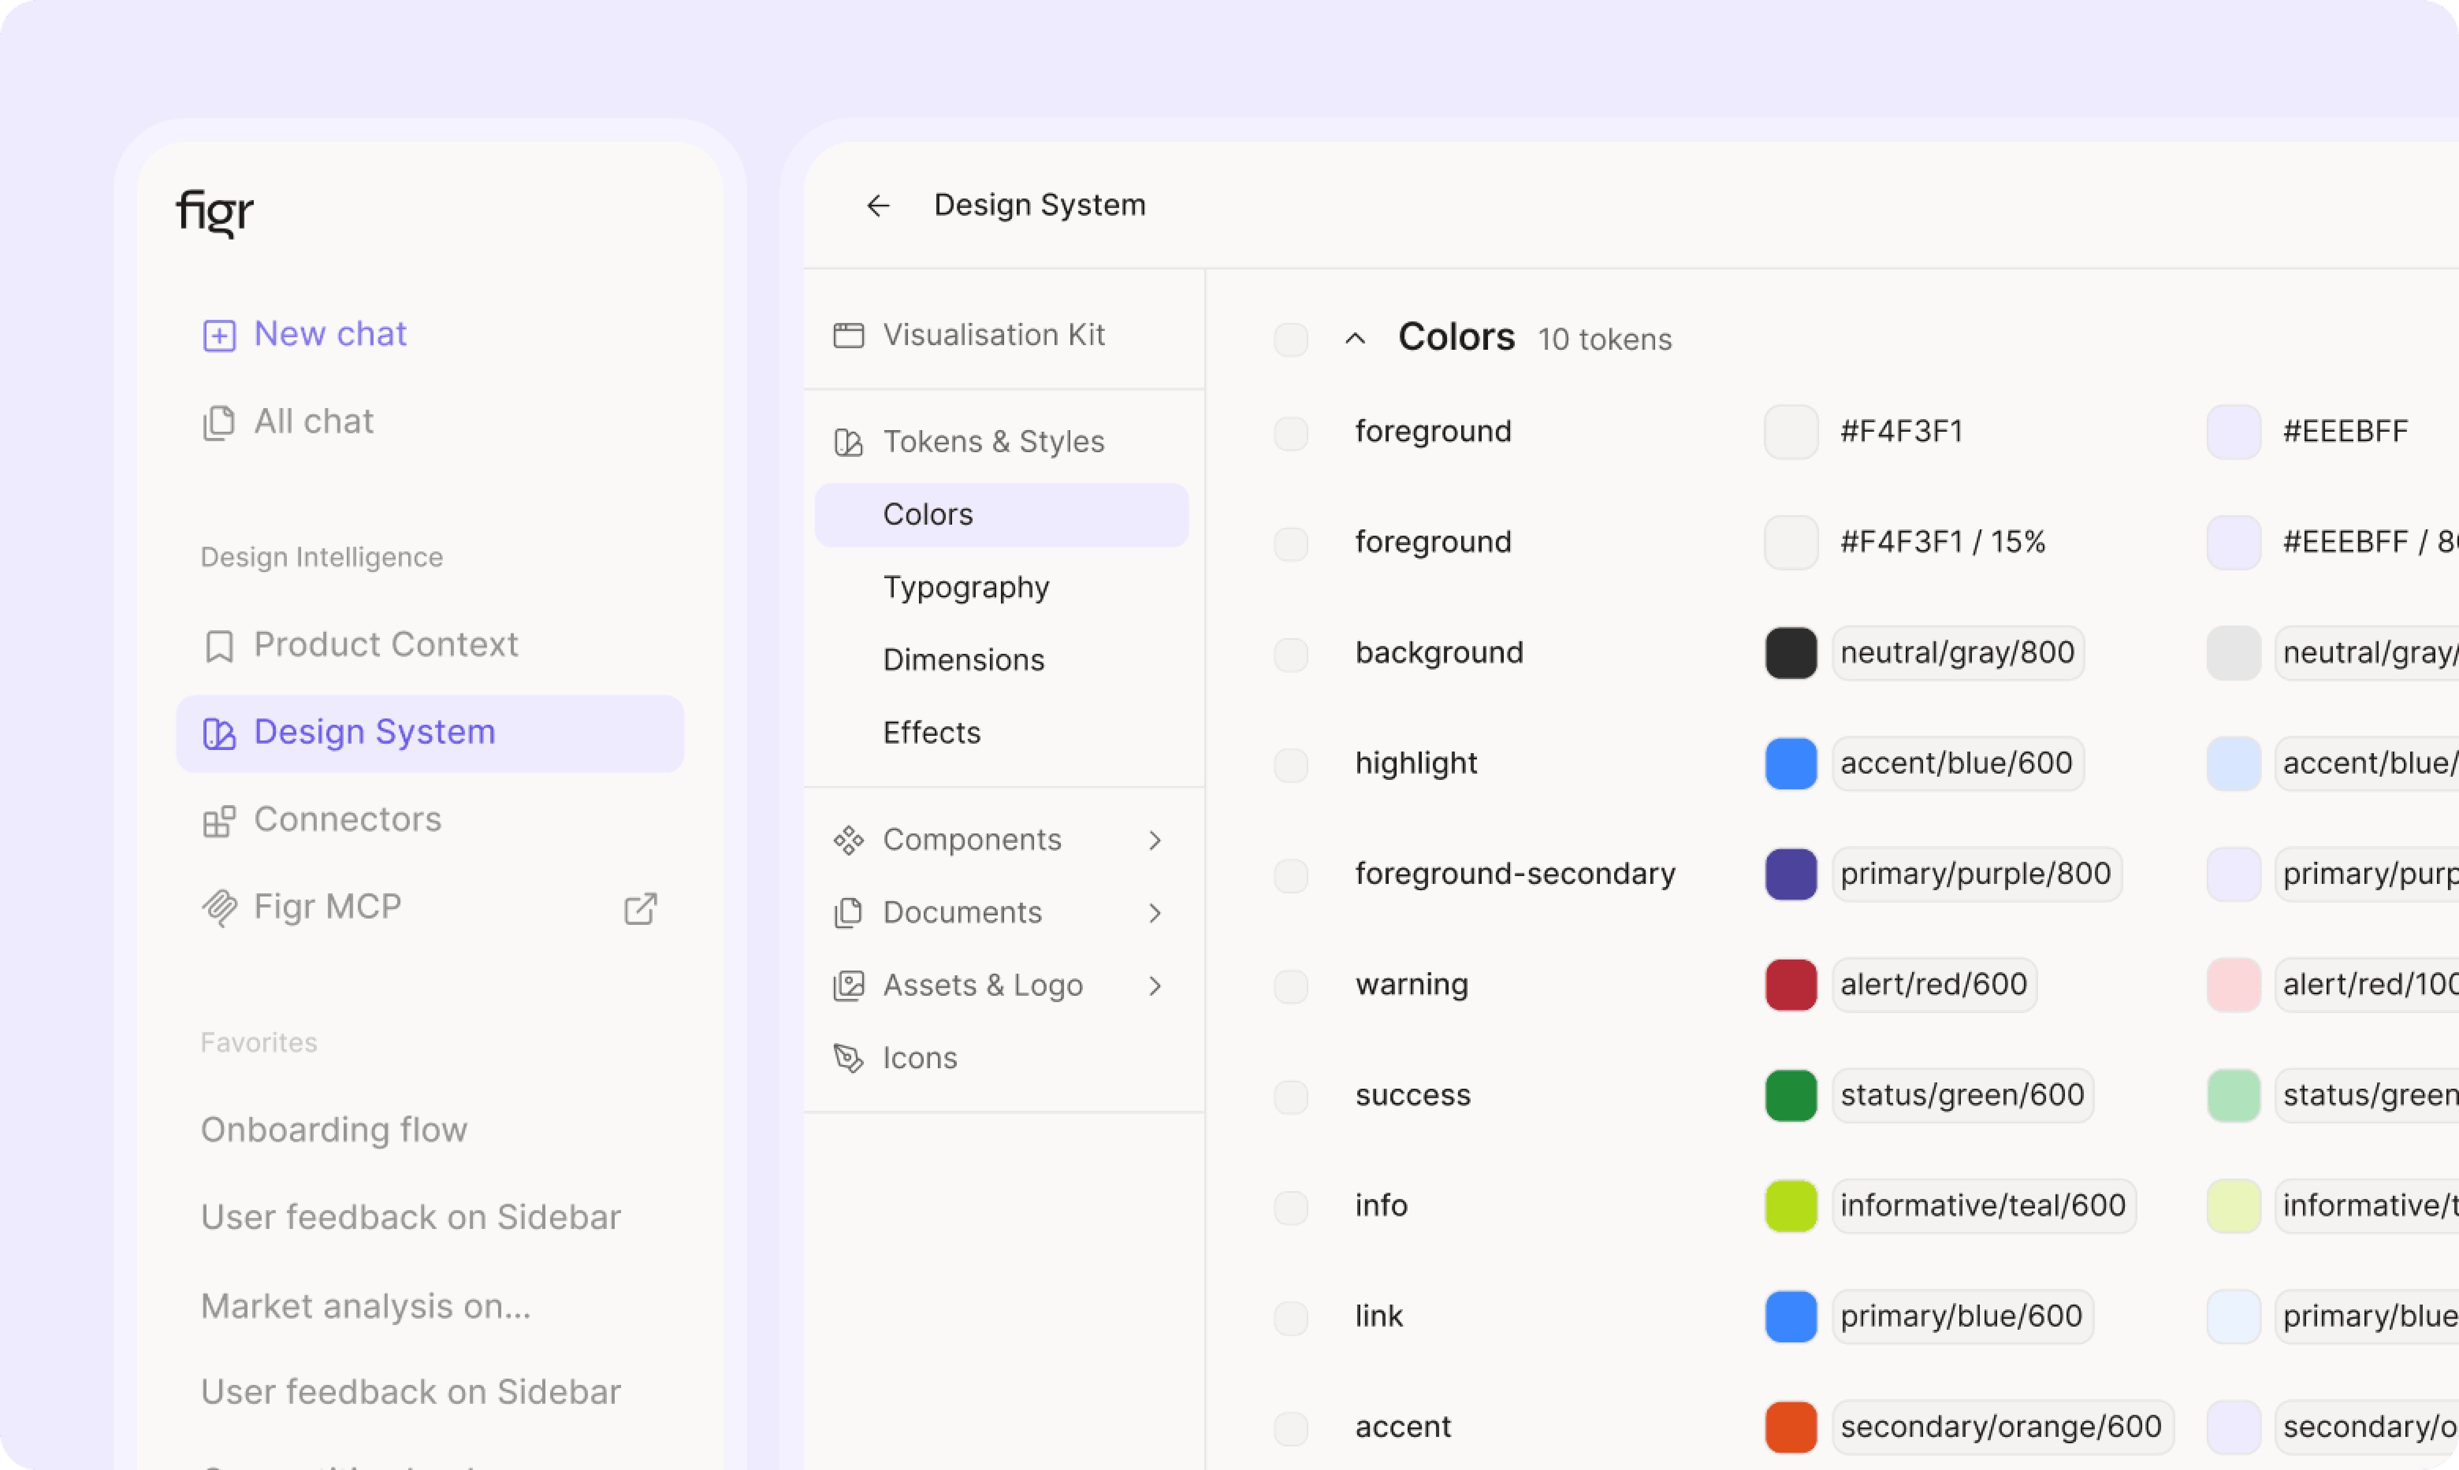The image size is (2459, 1470).
Task: Start a New chat
Action: click(x=330, y=334)
